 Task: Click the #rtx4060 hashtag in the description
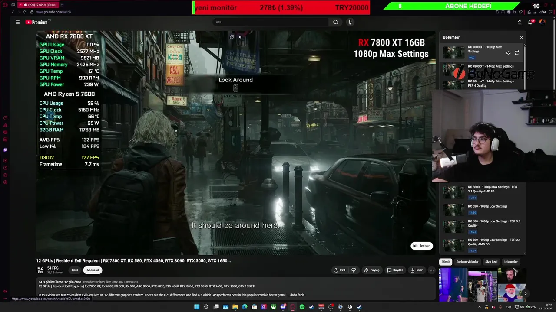[132, 282]
